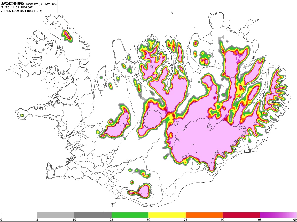Screen dimensions: 297x222
Task: Click the legend value 25
Action: [x=112, y=220]
